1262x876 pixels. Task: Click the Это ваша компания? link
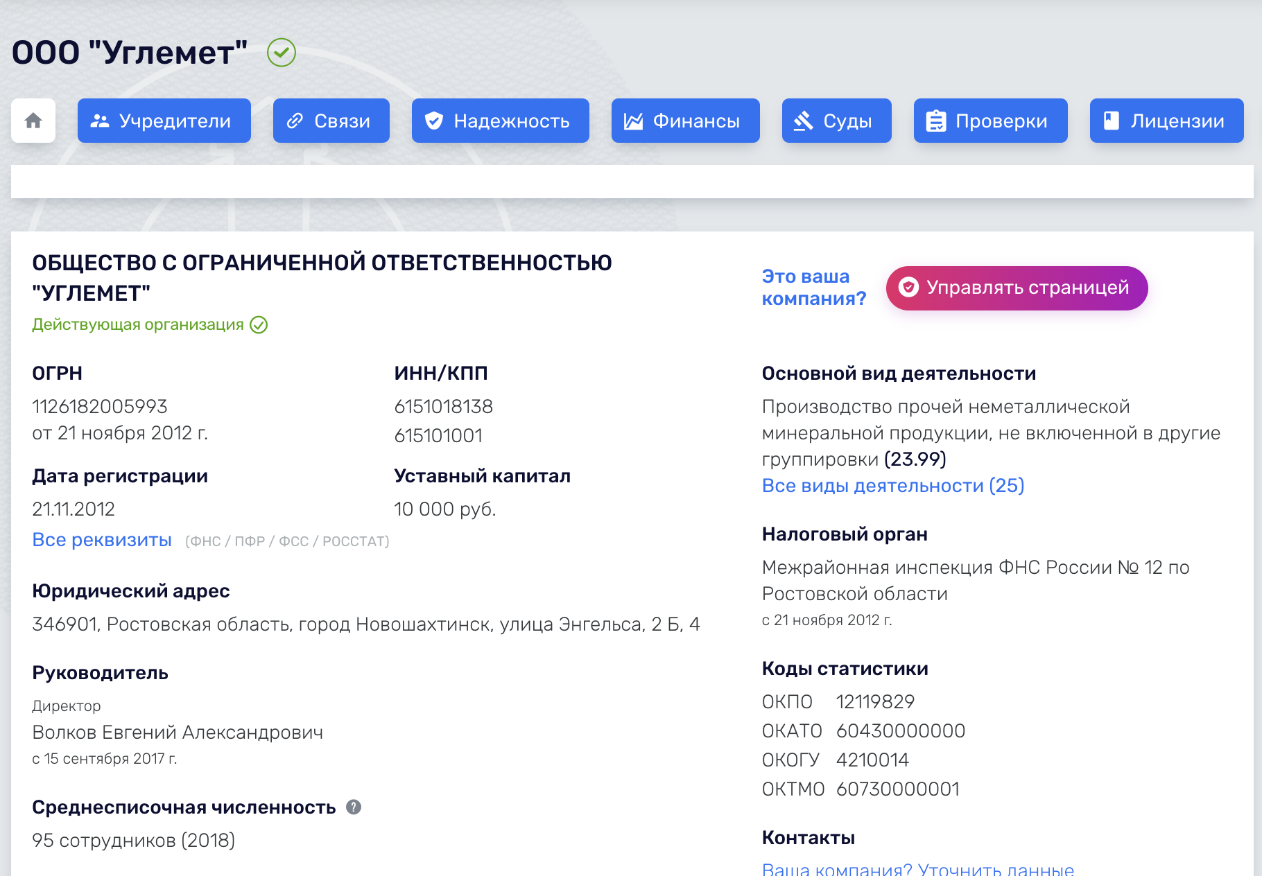[814, 288]
